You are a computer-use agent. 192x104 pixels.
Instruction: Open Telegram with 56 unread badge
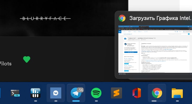(x=76, y=93)
